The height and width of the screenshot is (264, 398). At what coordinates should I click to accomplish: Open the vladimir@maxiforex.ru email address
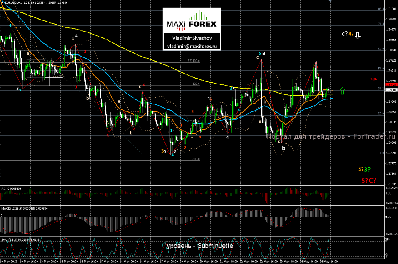[192, 47]
